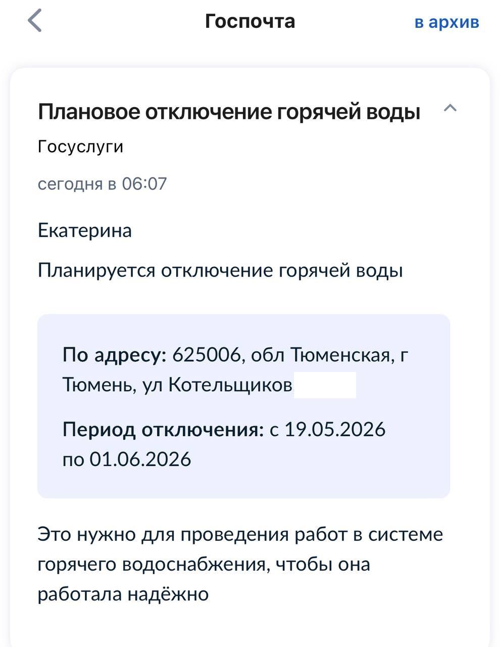
Task: Click the white redacted box after the street
Action: coord(325,385)
